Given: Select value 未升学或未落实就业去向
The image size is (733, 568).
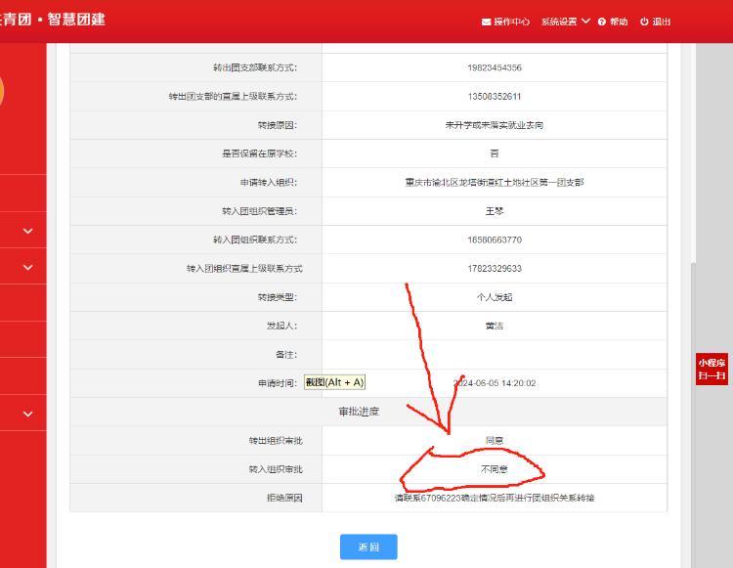Looking at the screenshot, I should [x=495, y=125].
